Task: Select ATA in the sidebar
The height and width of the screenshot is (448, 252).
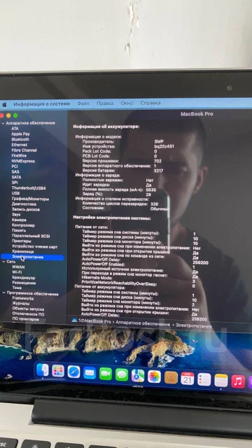Action: tap(15, 129)
